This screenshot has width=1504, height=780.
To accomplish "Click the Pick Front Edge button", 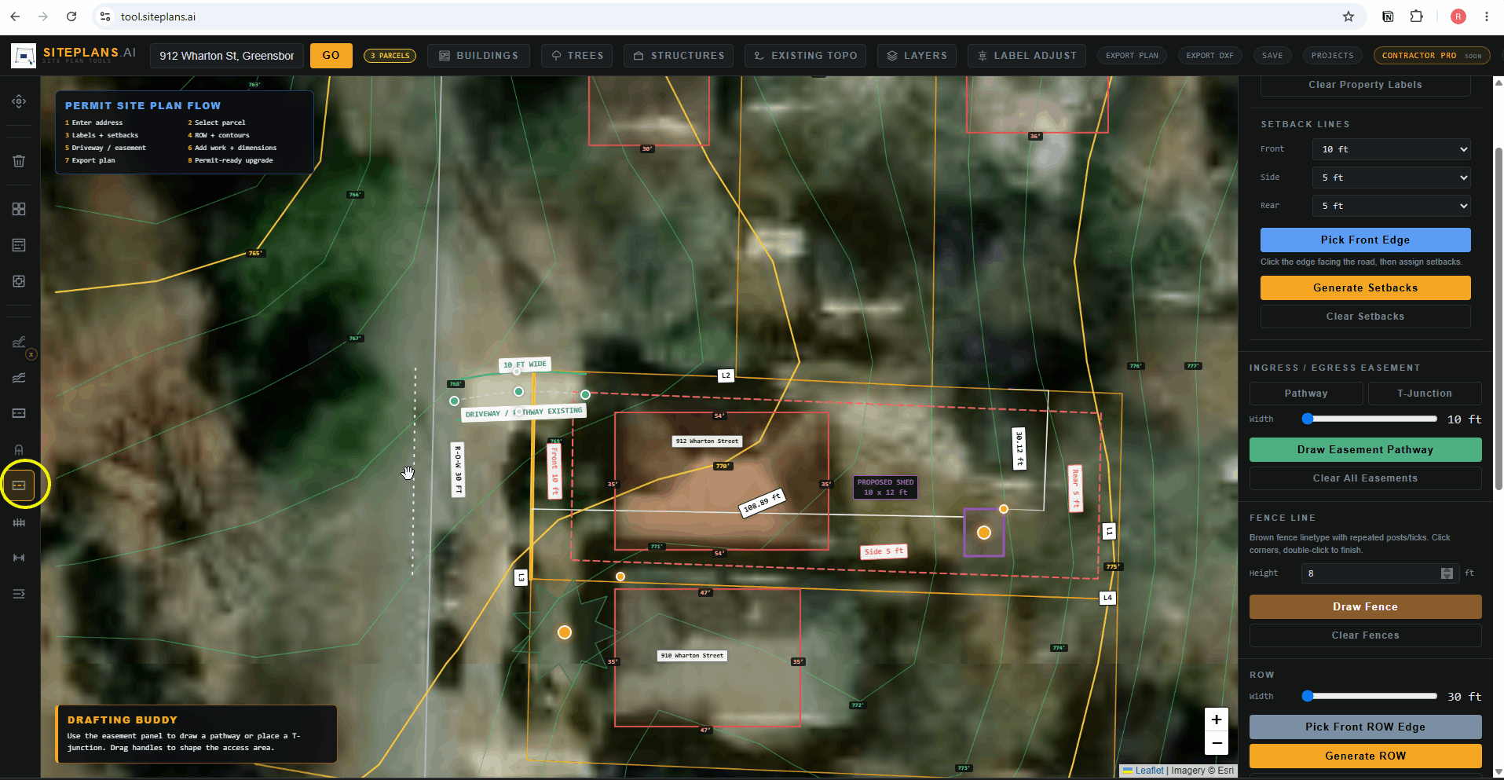I will pyautogui.click(x=1365, y=240).
